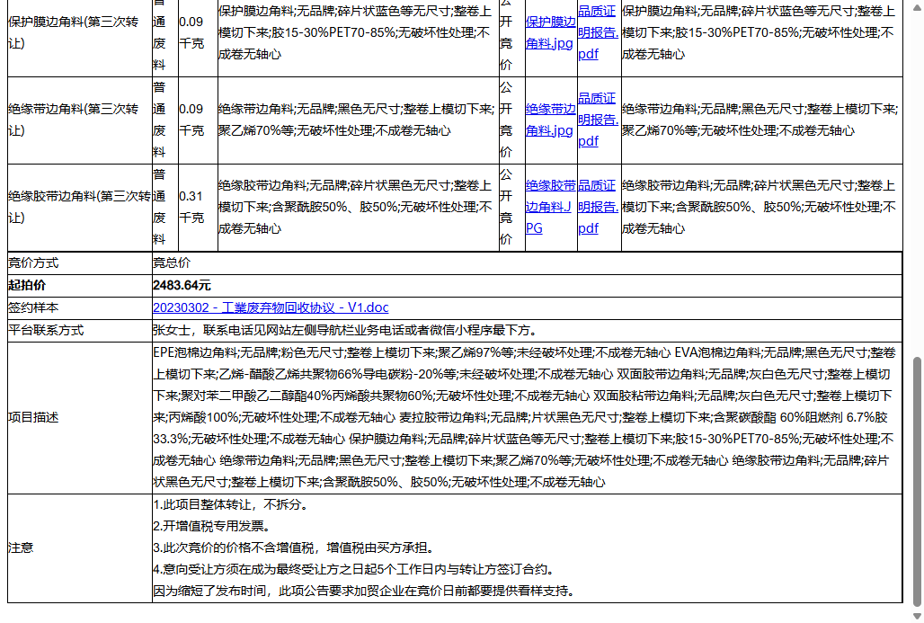This screenshot has width=924, height=623.
Task: Click the 项目描述 label cell
Action: coord(80,417)
